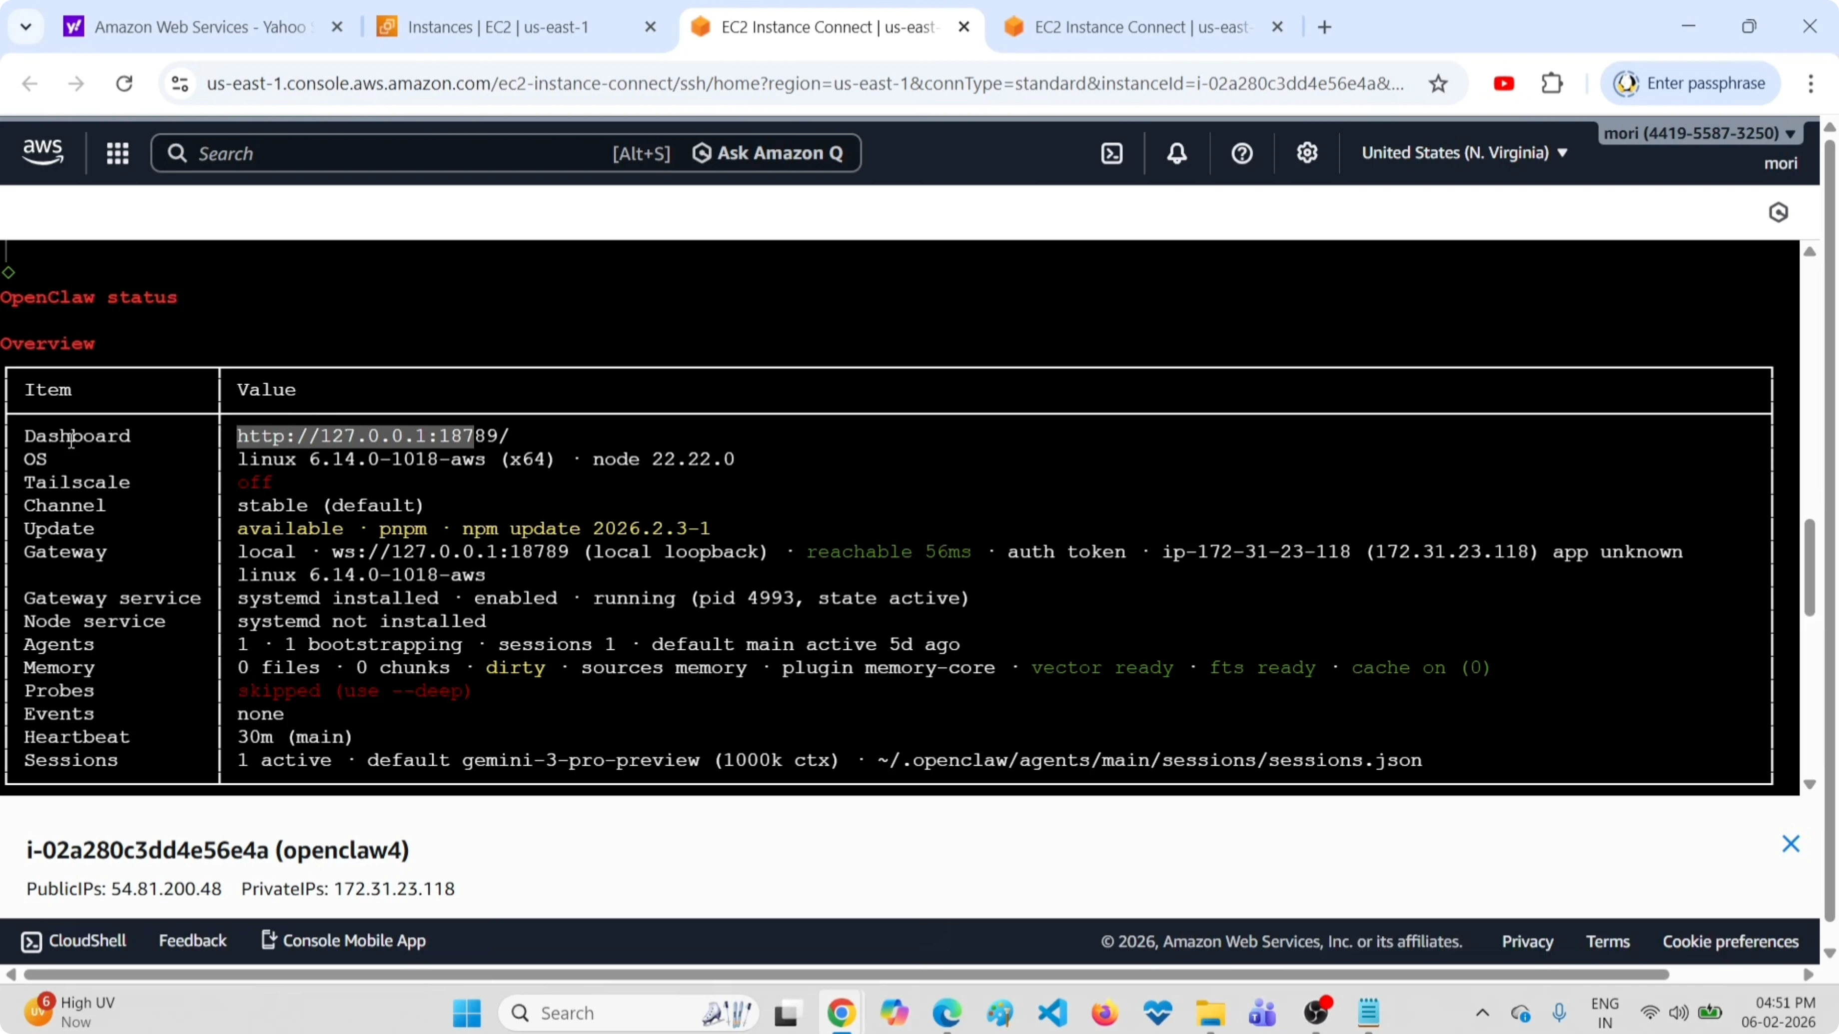The height and width of the screenshot is (1034, 1839).
Task: Click inside the AWS search bar
Action: [x=357, y=153]
